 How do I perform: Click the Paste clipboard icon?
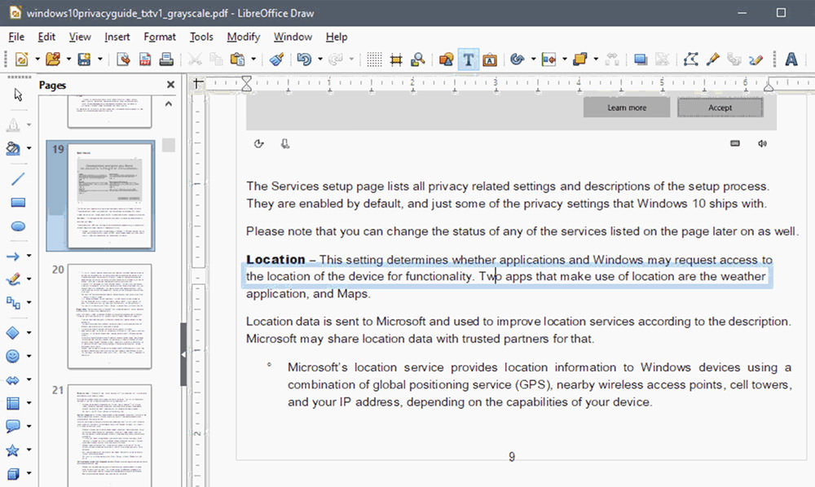click(x=237, y=59)
